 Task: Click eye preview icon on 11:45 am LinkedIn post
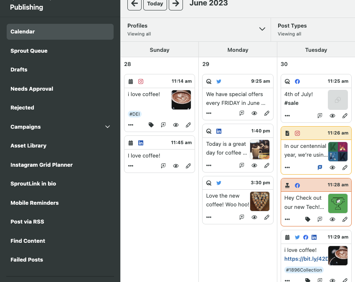coord(176,166)
